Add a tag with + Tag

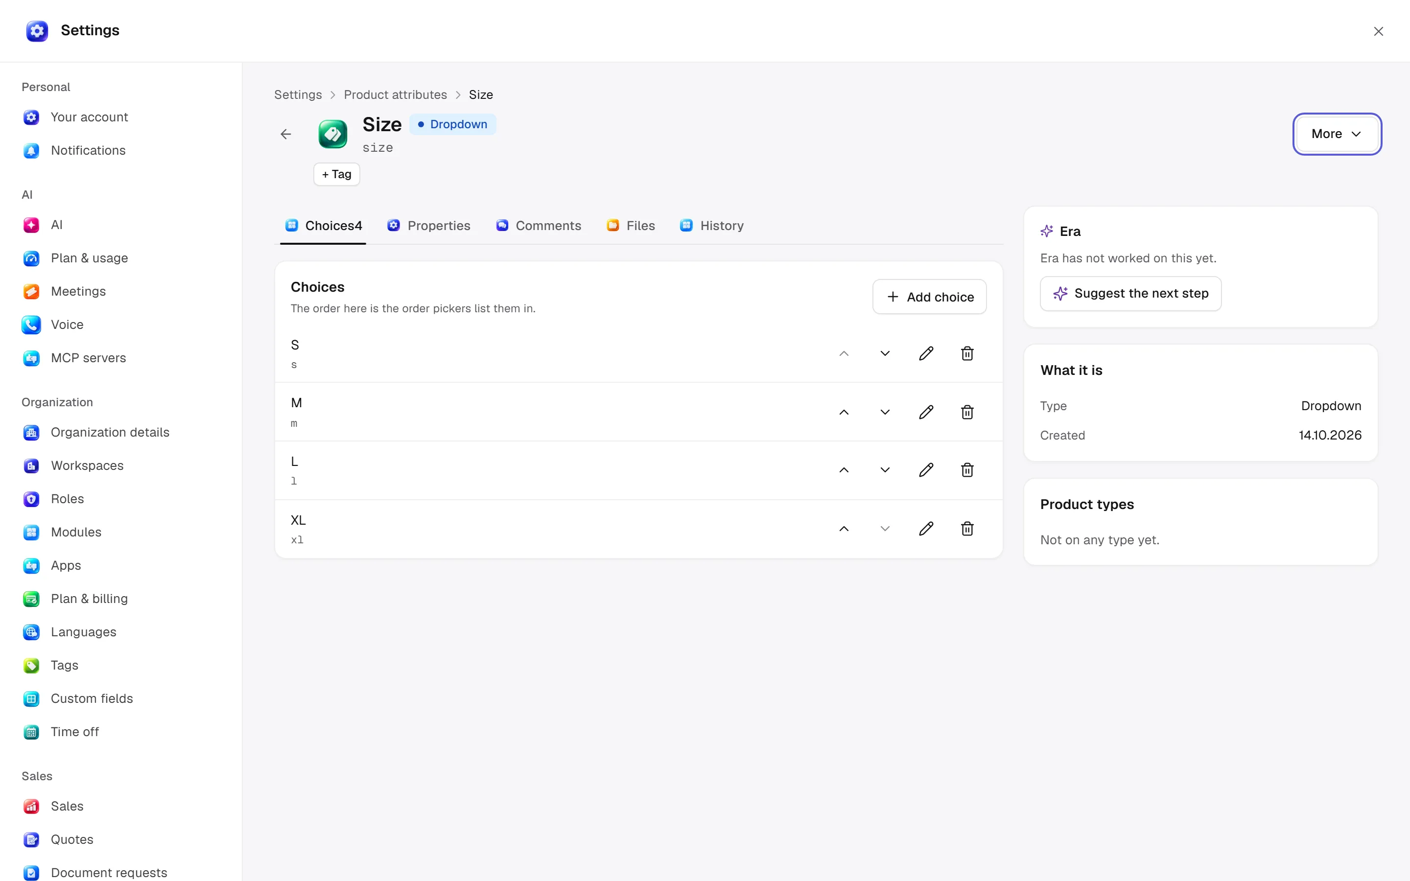pos(337,174)
